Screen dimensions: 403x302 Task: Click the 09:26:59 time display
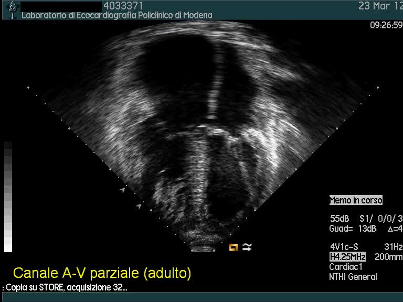(386, 25)
